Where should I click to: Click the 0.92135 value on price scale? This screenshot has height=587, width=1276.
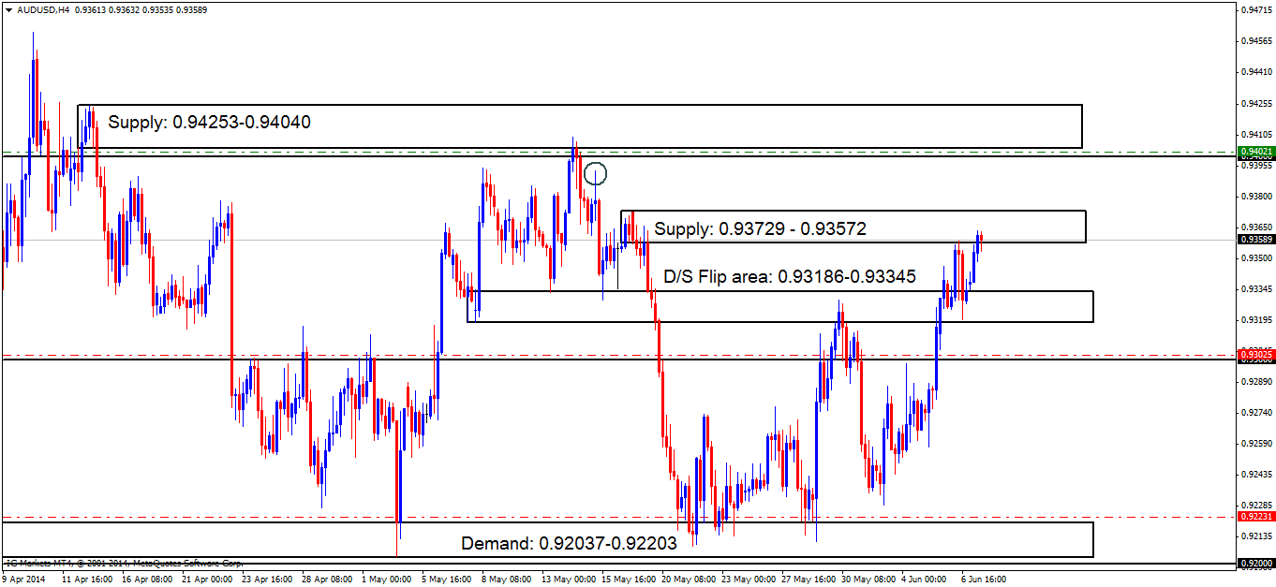1256,536
